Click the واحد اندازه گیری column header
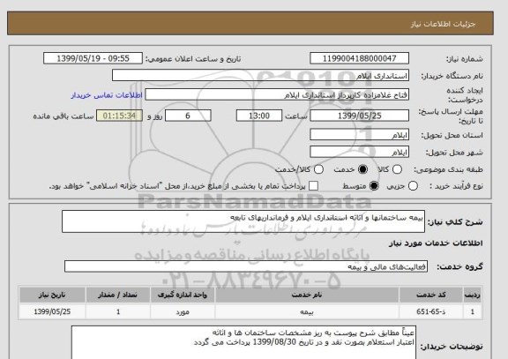The width and height of the screenshot is (508, 359). [183, 295]
